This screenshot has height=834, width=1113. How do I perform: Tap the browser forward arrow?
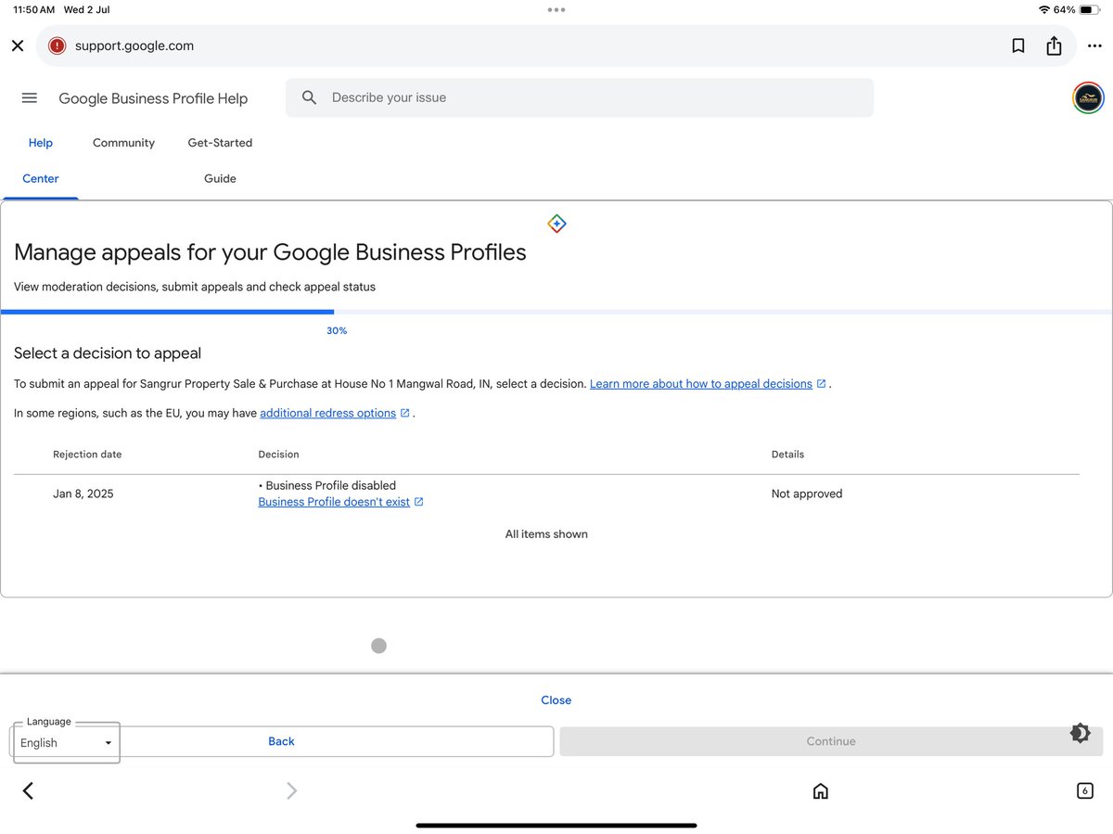[x=291, y=790]
